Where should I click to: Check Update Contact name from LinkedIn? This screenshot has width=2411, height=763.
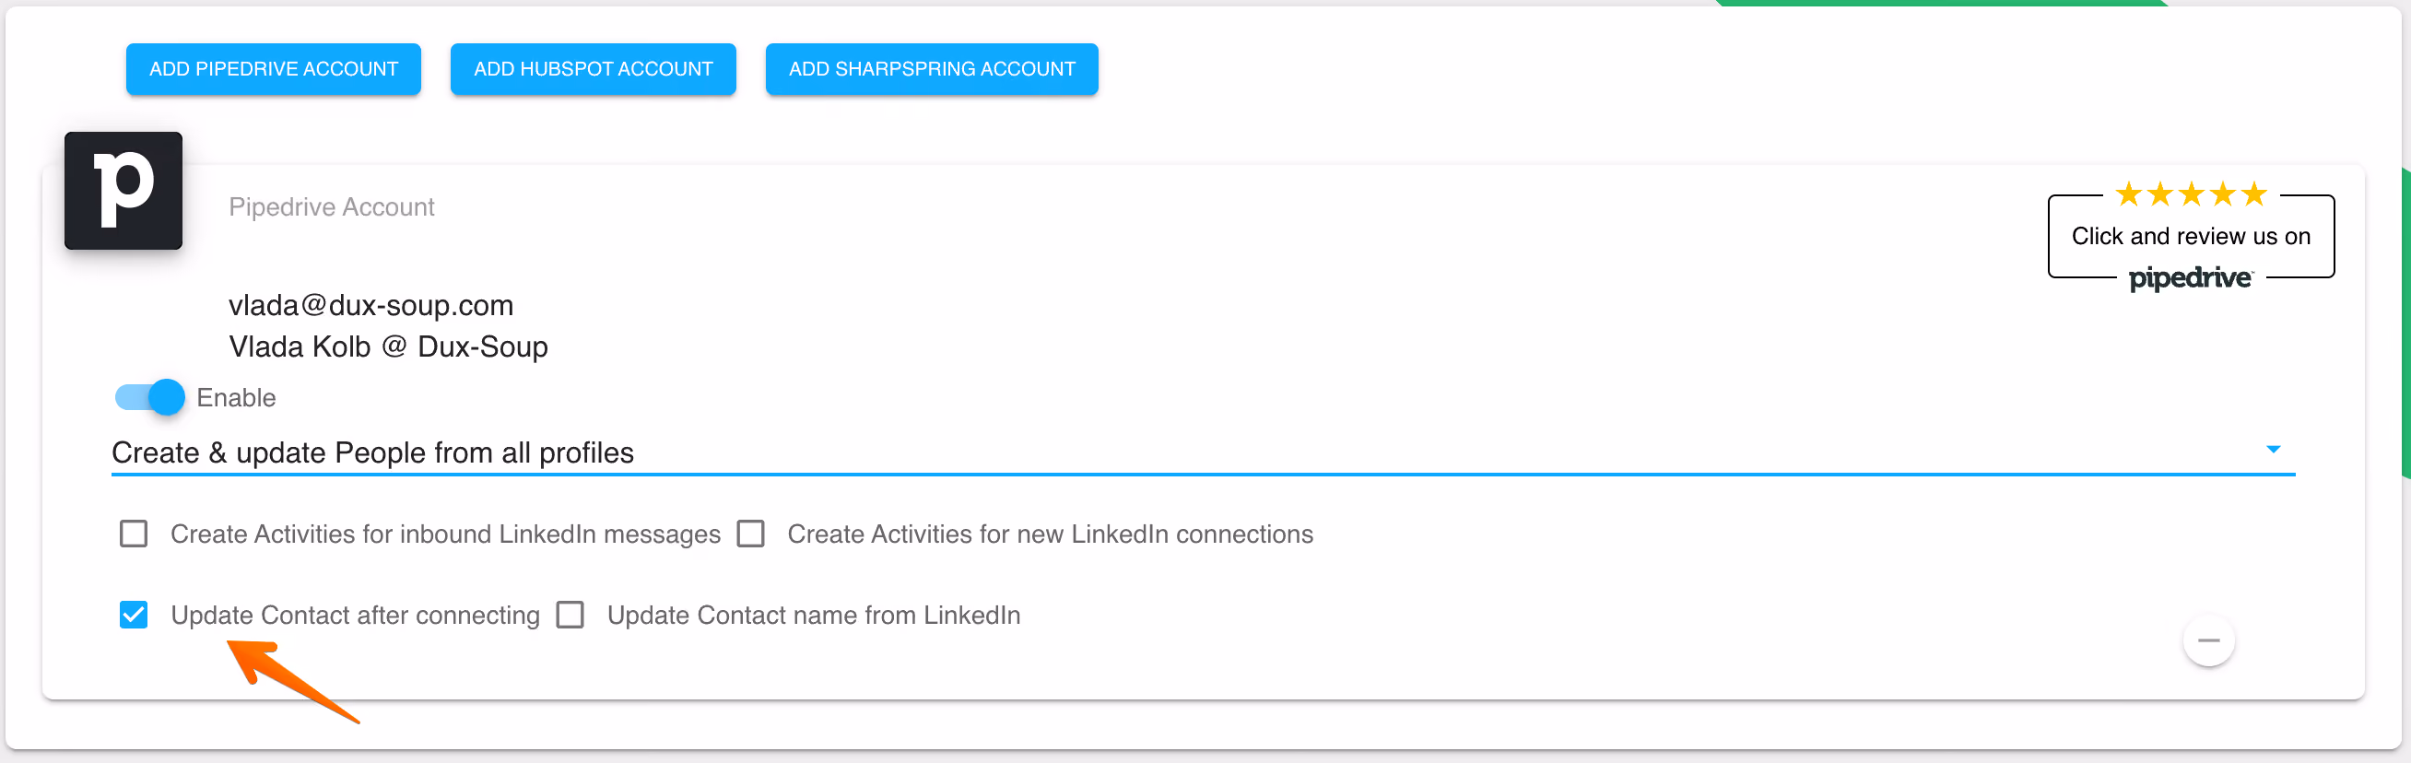click(x=570, y=616)
